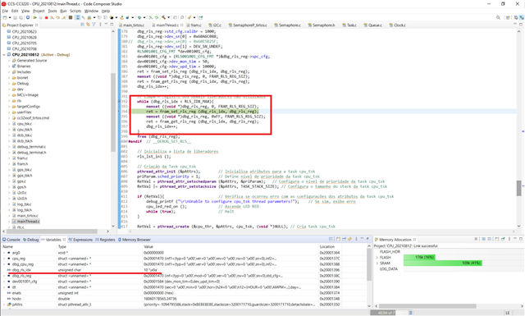The image size is (525, 316).
Task: Click the SRAM usage green bar
Action: [443, 263]
